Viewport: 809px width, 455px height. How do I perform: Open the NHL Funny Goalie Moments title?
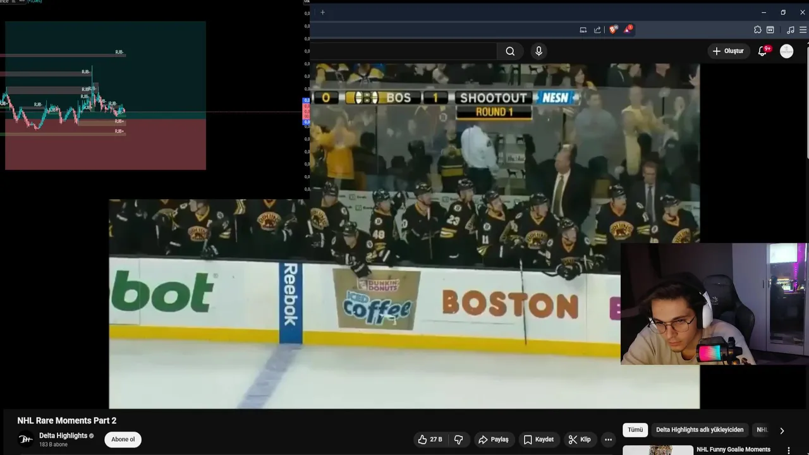point(733,449)
